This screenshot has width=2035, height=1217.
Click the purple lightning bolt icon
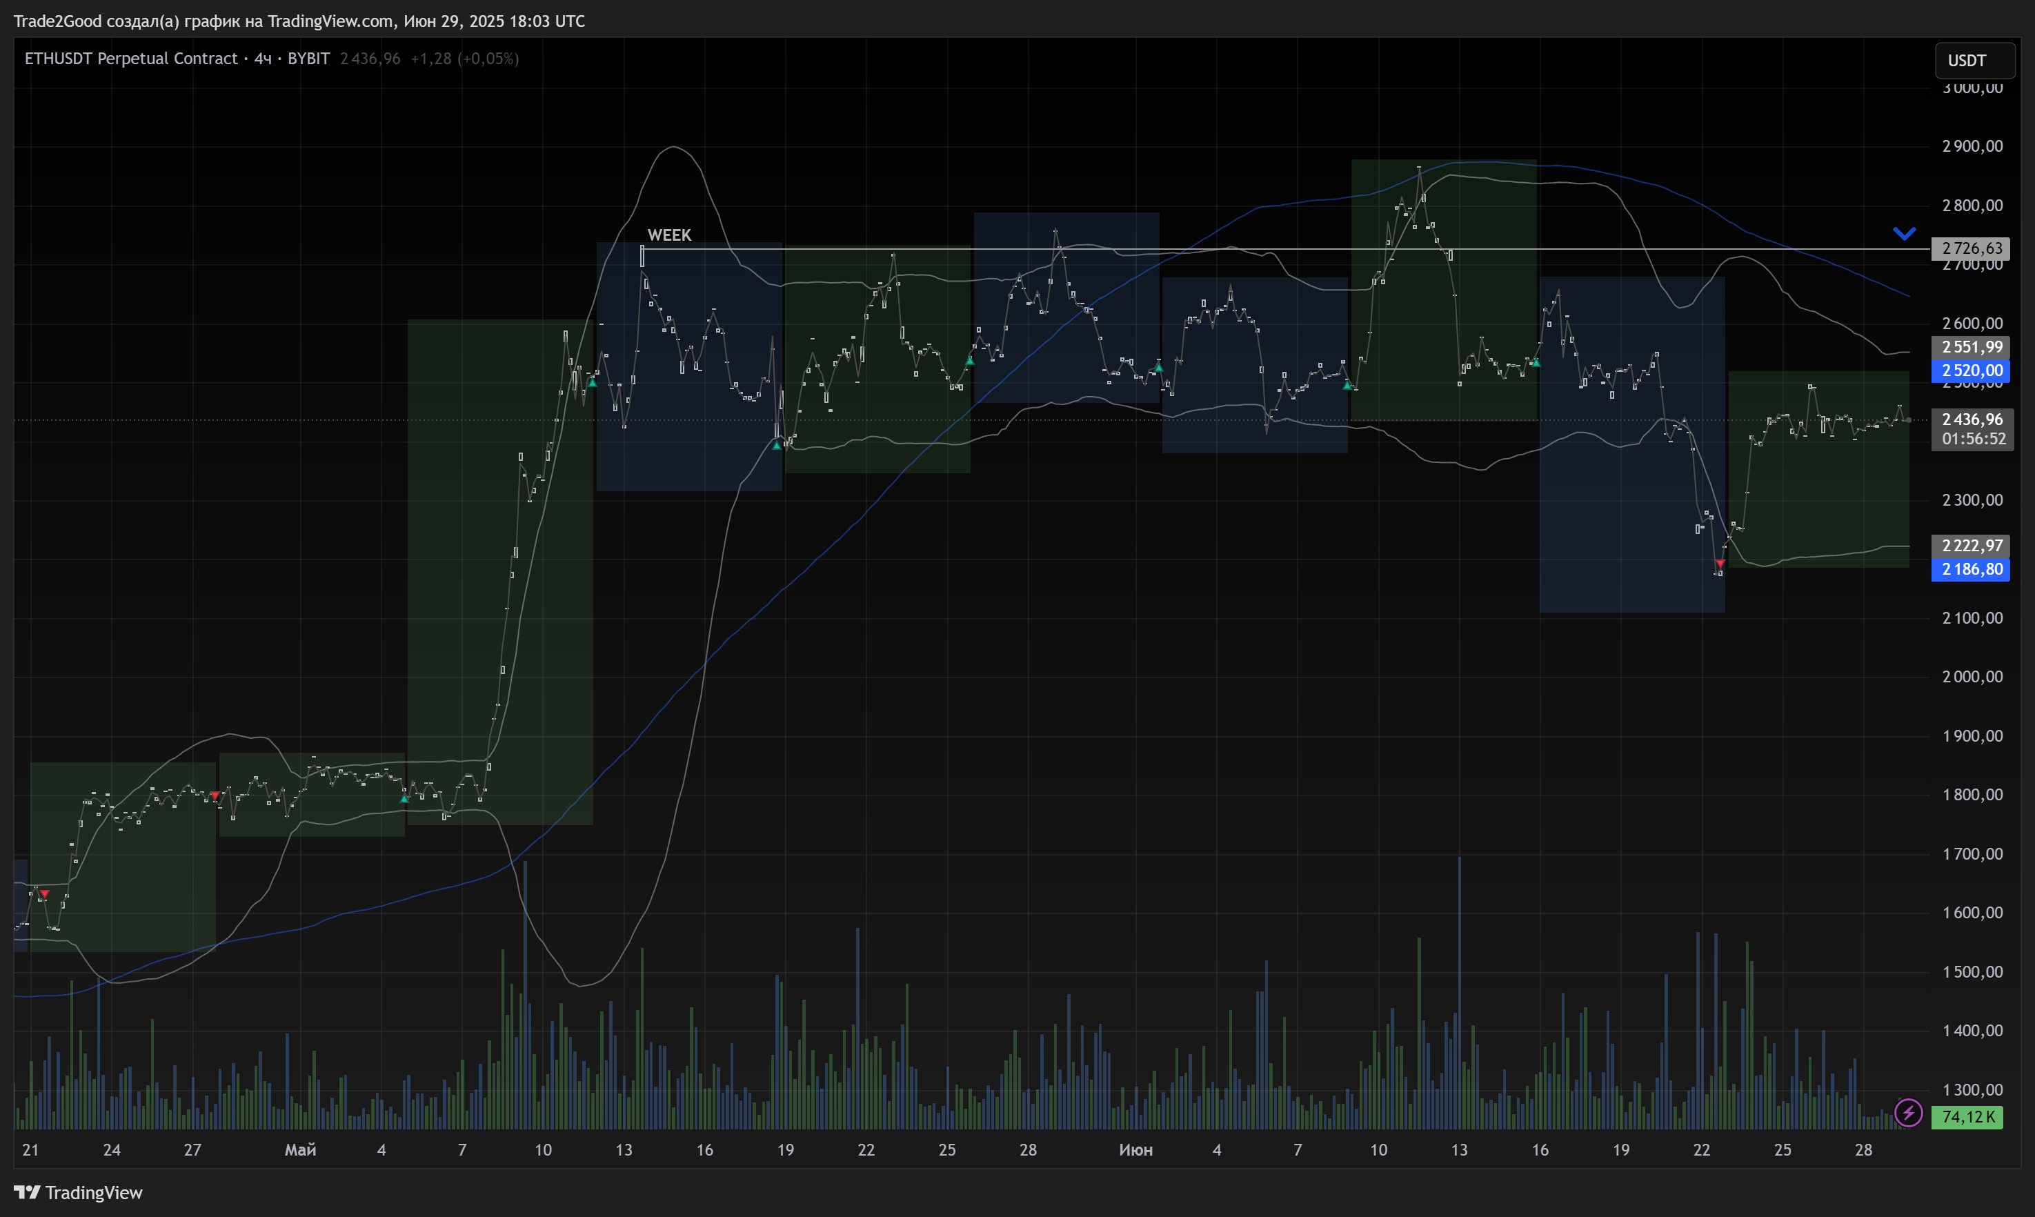1908,1113
